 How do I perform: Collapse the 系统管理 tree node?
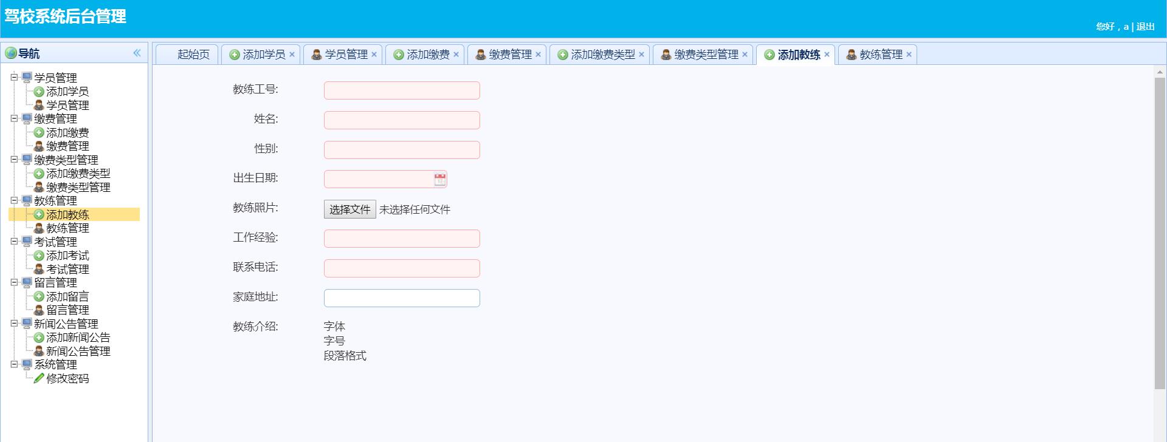tap(14, 365)
